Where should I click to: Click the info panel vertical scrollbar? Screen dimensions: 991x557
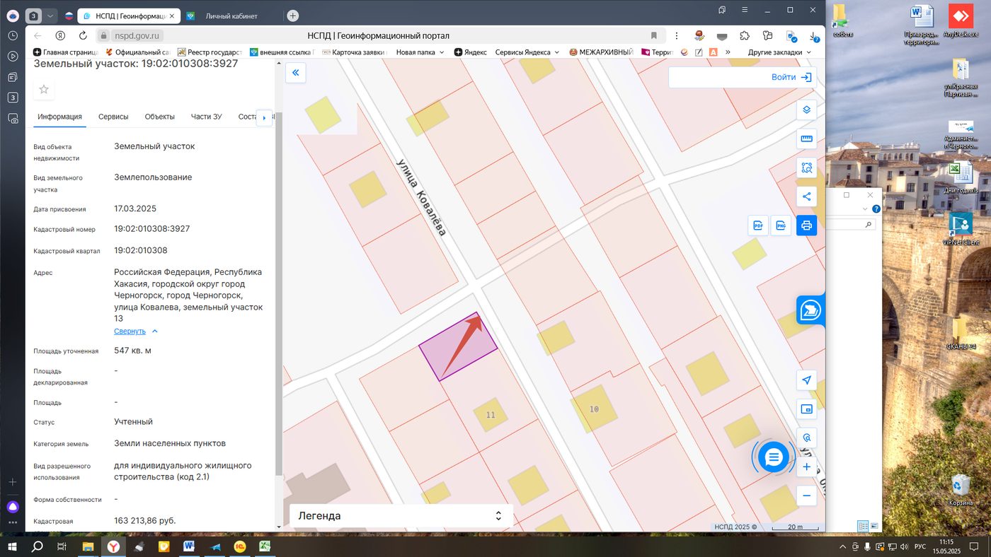coord(278,293)
